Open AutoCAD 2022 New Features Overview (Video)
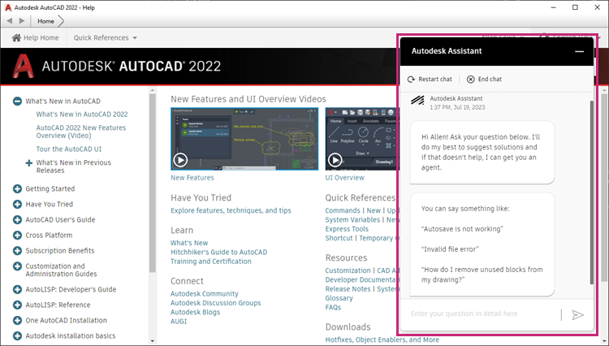 80,132
